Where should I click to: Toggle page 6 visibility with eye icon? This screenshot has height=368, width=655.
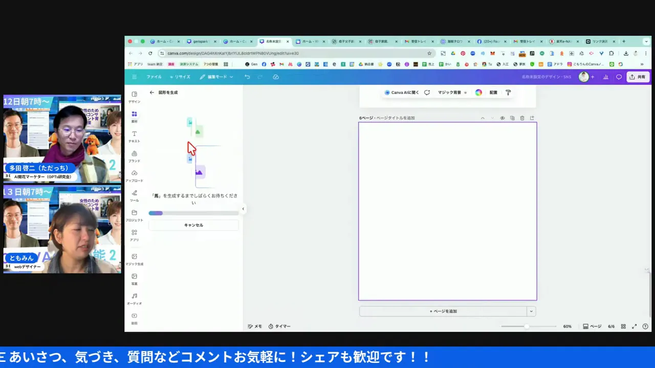pos(502,118)
